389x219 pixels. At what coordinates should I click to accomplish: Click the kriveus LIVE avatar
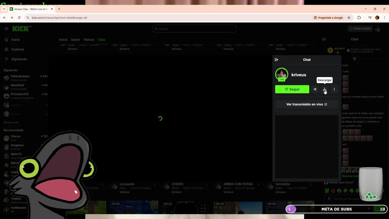[x=282, y=75]
